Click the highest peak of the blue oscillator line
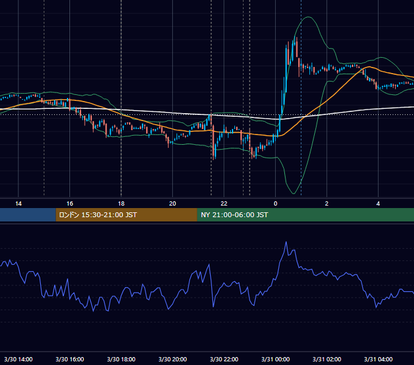This screenshot has width=414, height=365. tap(286, 242)
